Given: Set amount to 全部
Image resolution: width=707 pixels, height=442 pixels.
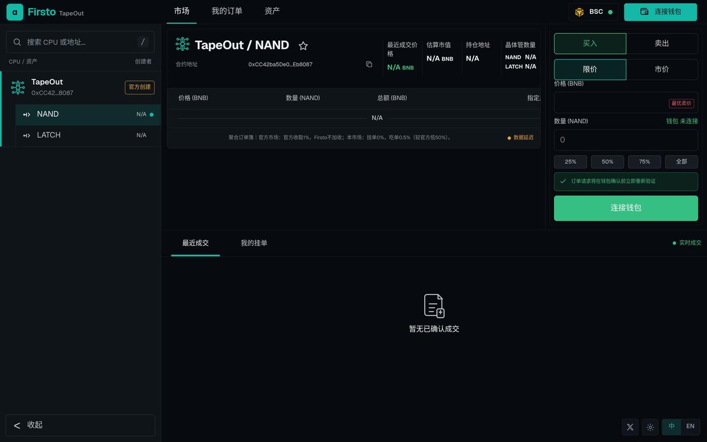Looking at the screenshot, I should pyautogui.click(x=682, y=162).
